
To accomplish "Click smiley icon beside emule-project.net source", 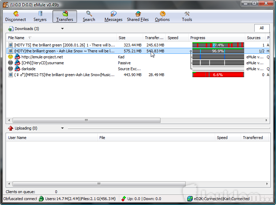I will [10, 57].
